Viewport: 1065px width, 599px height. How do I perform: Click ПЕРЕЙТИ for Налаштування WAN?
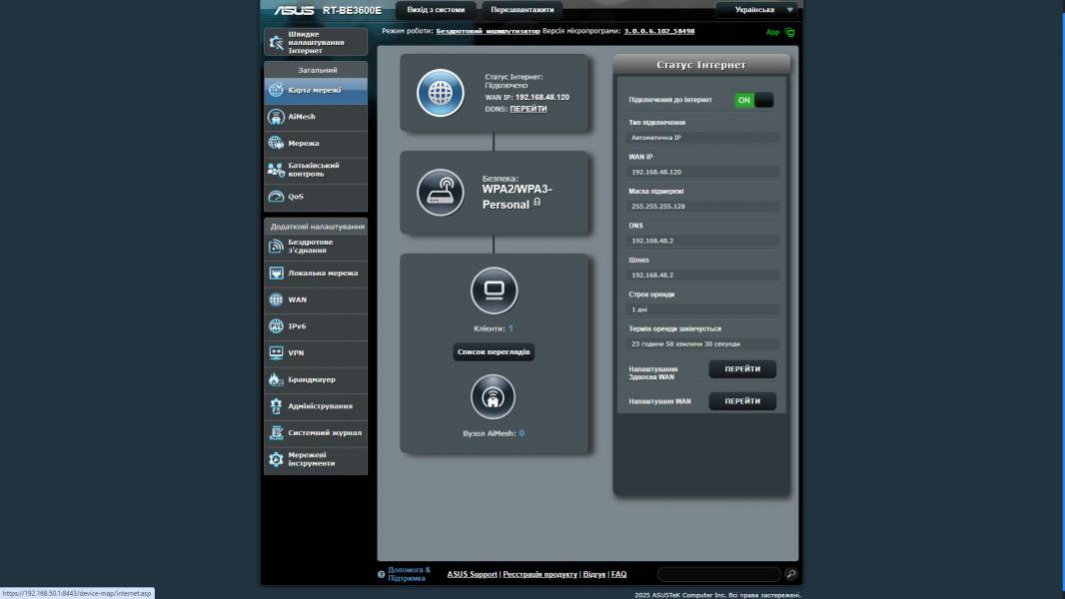(742, 401)
